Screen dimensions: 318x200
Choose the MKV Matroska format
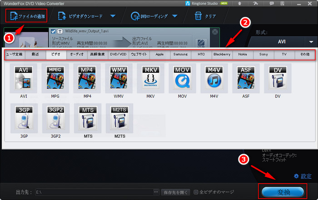coord(151,78)
